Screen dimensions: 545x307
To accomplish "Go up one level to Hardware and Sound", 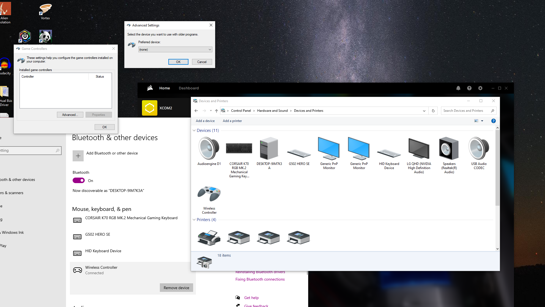I will (217, 111).
